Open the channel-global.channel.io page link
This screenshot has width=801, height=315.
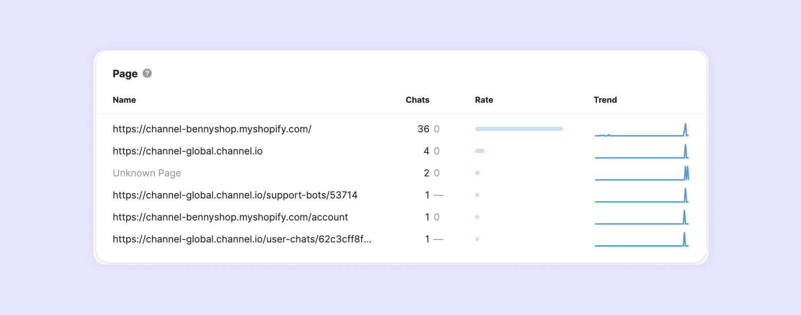[187, 151]
